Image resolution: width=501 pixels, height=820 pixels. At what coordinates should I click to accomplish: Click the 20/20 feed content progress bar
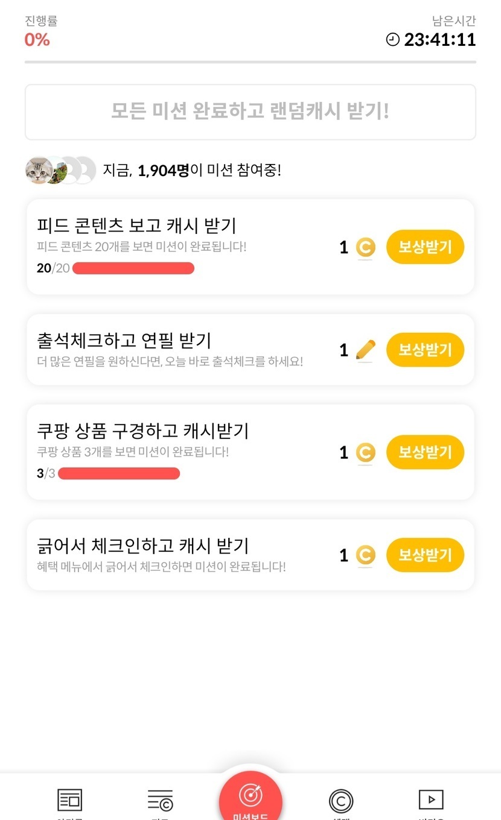click(x=133, y=268)
